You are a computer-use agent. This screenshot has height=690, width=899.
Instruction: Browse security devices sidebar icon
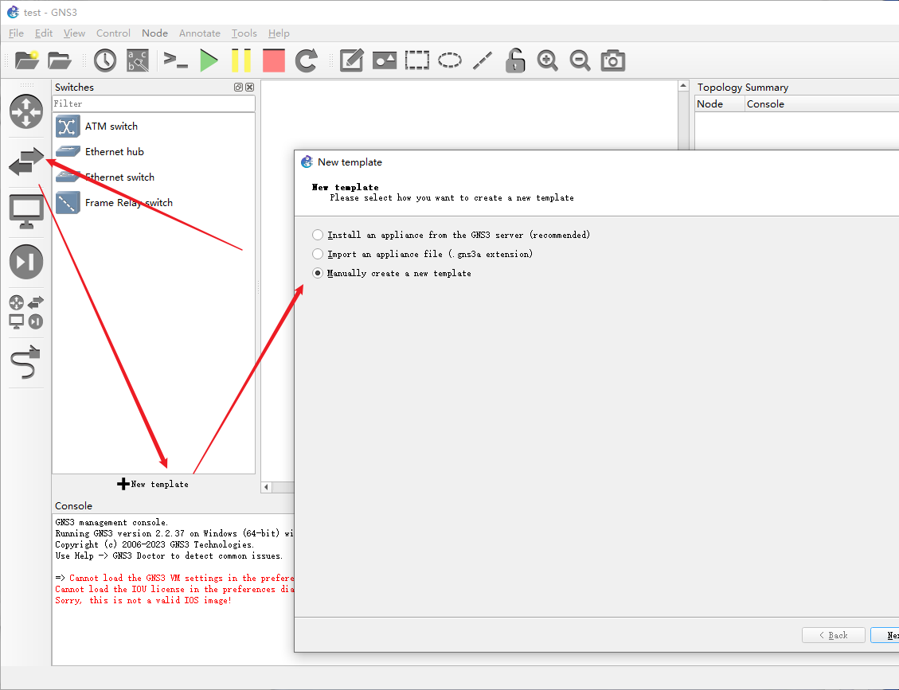(26, 262)
